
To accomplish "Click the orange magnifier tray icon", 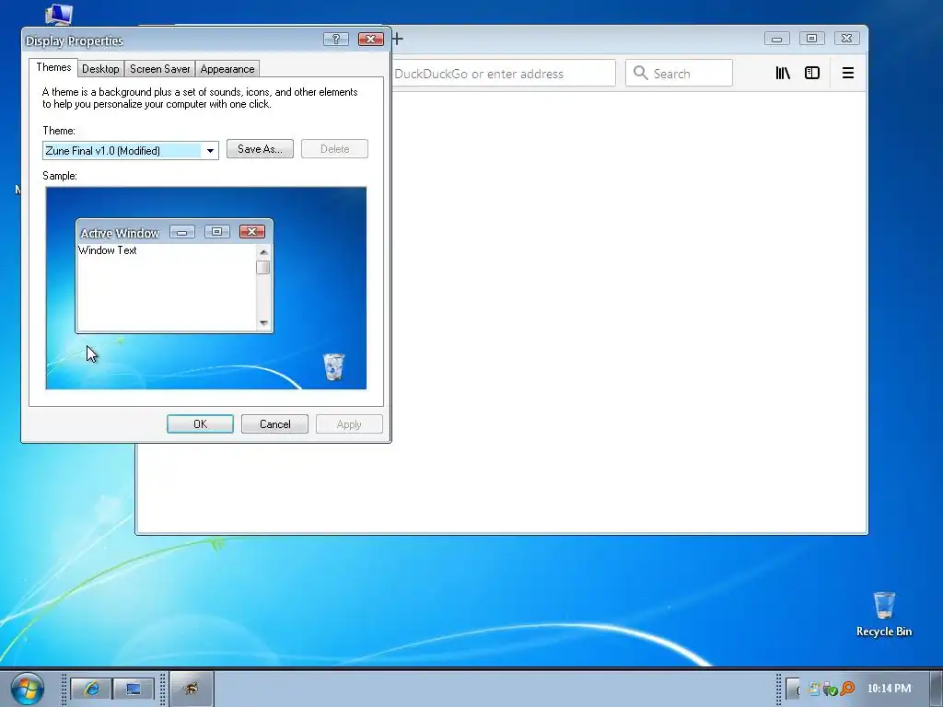I will coord(848,689).
